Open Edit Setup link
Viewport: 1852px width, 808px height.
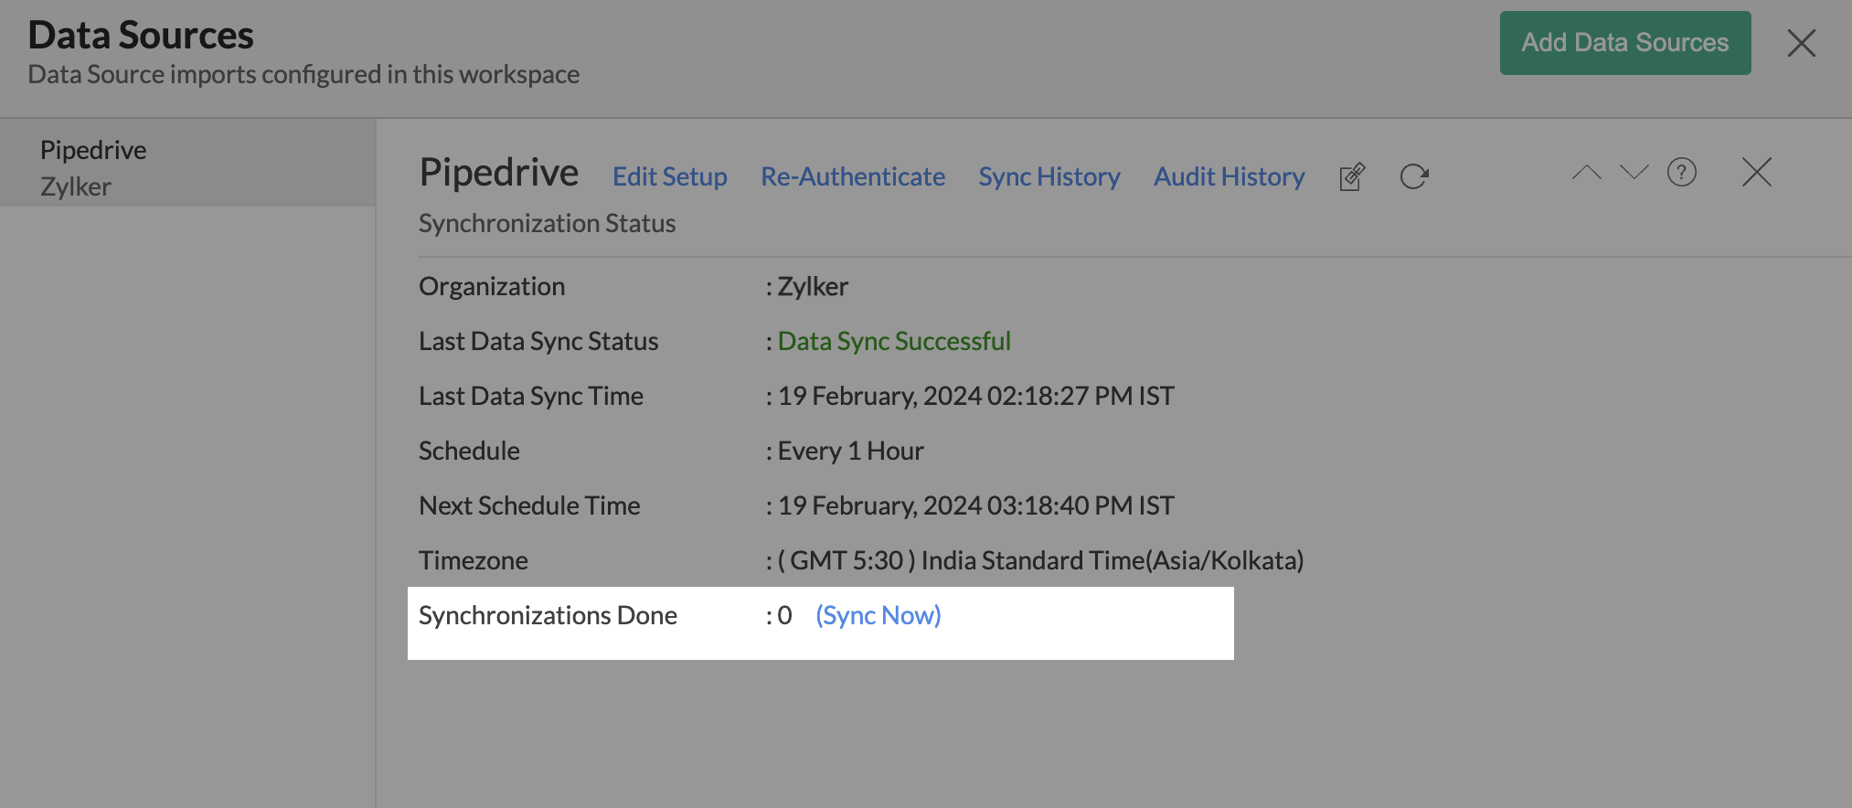[x=670, y=176]
